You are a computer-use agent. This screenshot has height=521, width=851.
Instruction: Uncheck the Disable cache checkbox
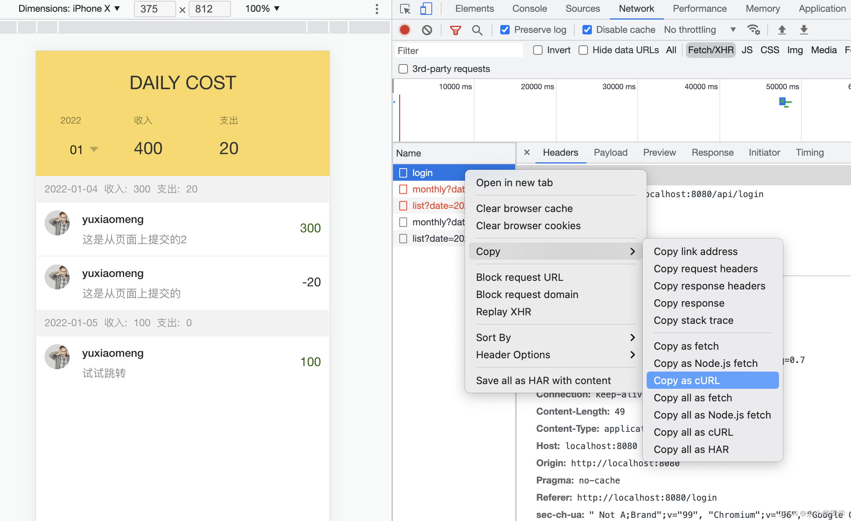587,30
